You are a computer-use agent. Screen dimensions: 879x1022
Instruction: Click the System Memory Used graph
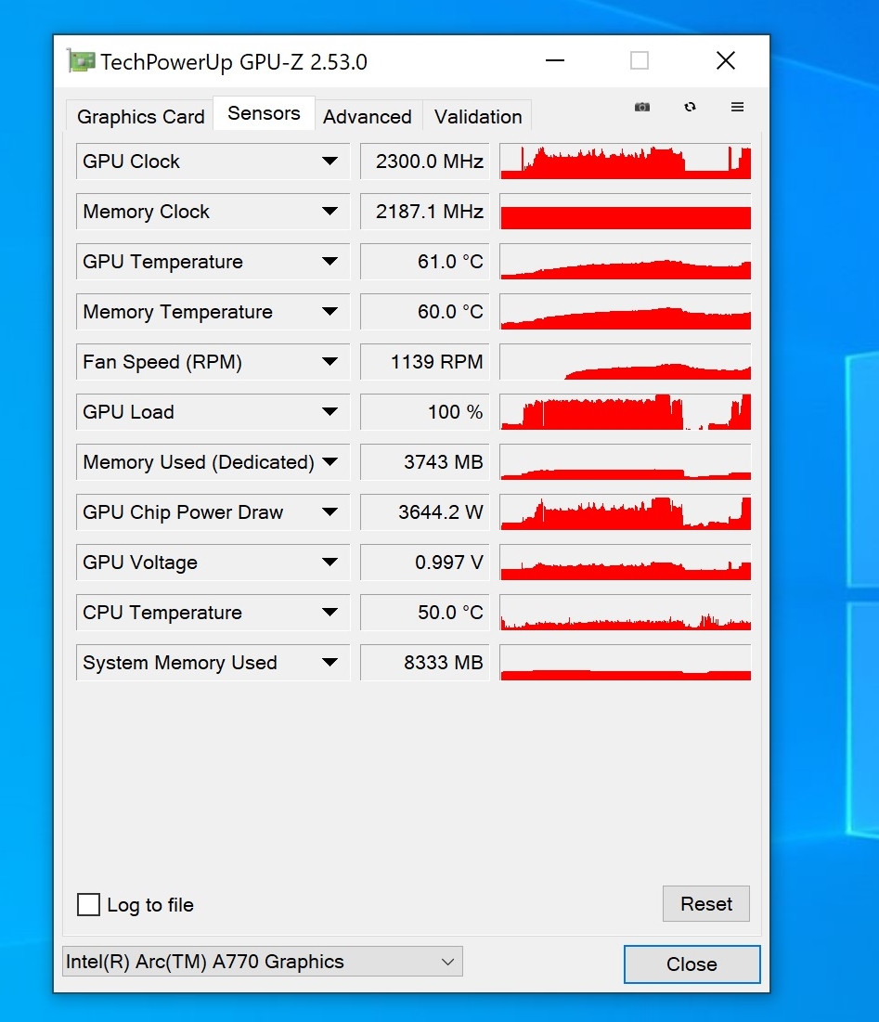point(626,663)
